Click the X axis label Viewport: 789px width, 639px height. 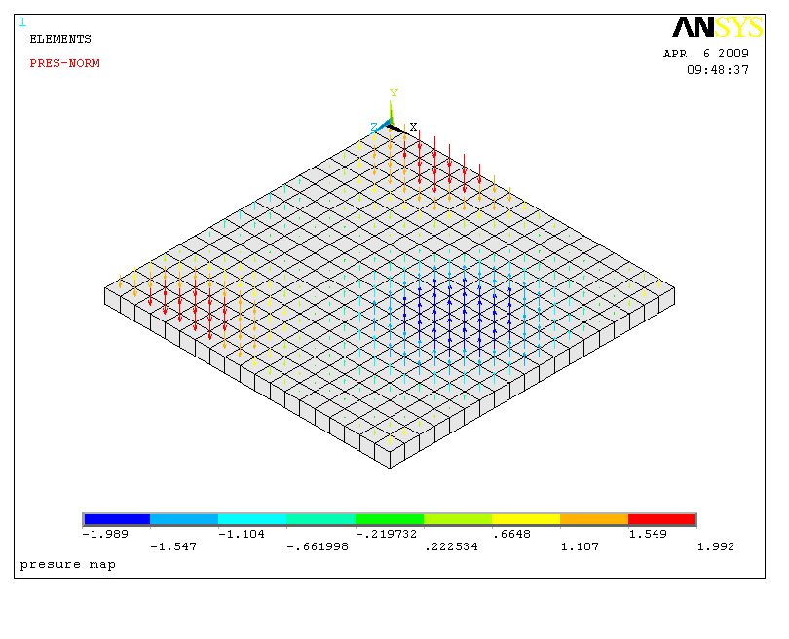pos(413,127)
